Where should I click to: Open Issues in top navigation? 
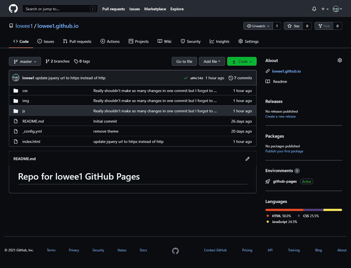click(135, 9)
